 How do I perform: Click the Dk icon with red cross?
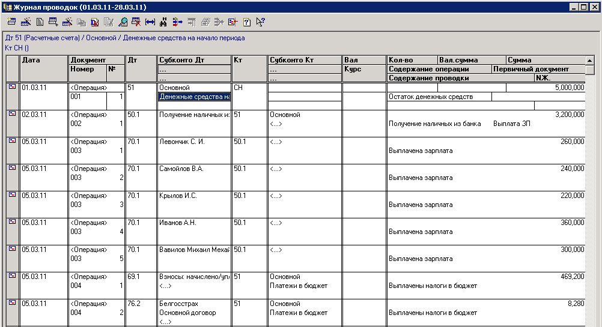click(95, 22)
